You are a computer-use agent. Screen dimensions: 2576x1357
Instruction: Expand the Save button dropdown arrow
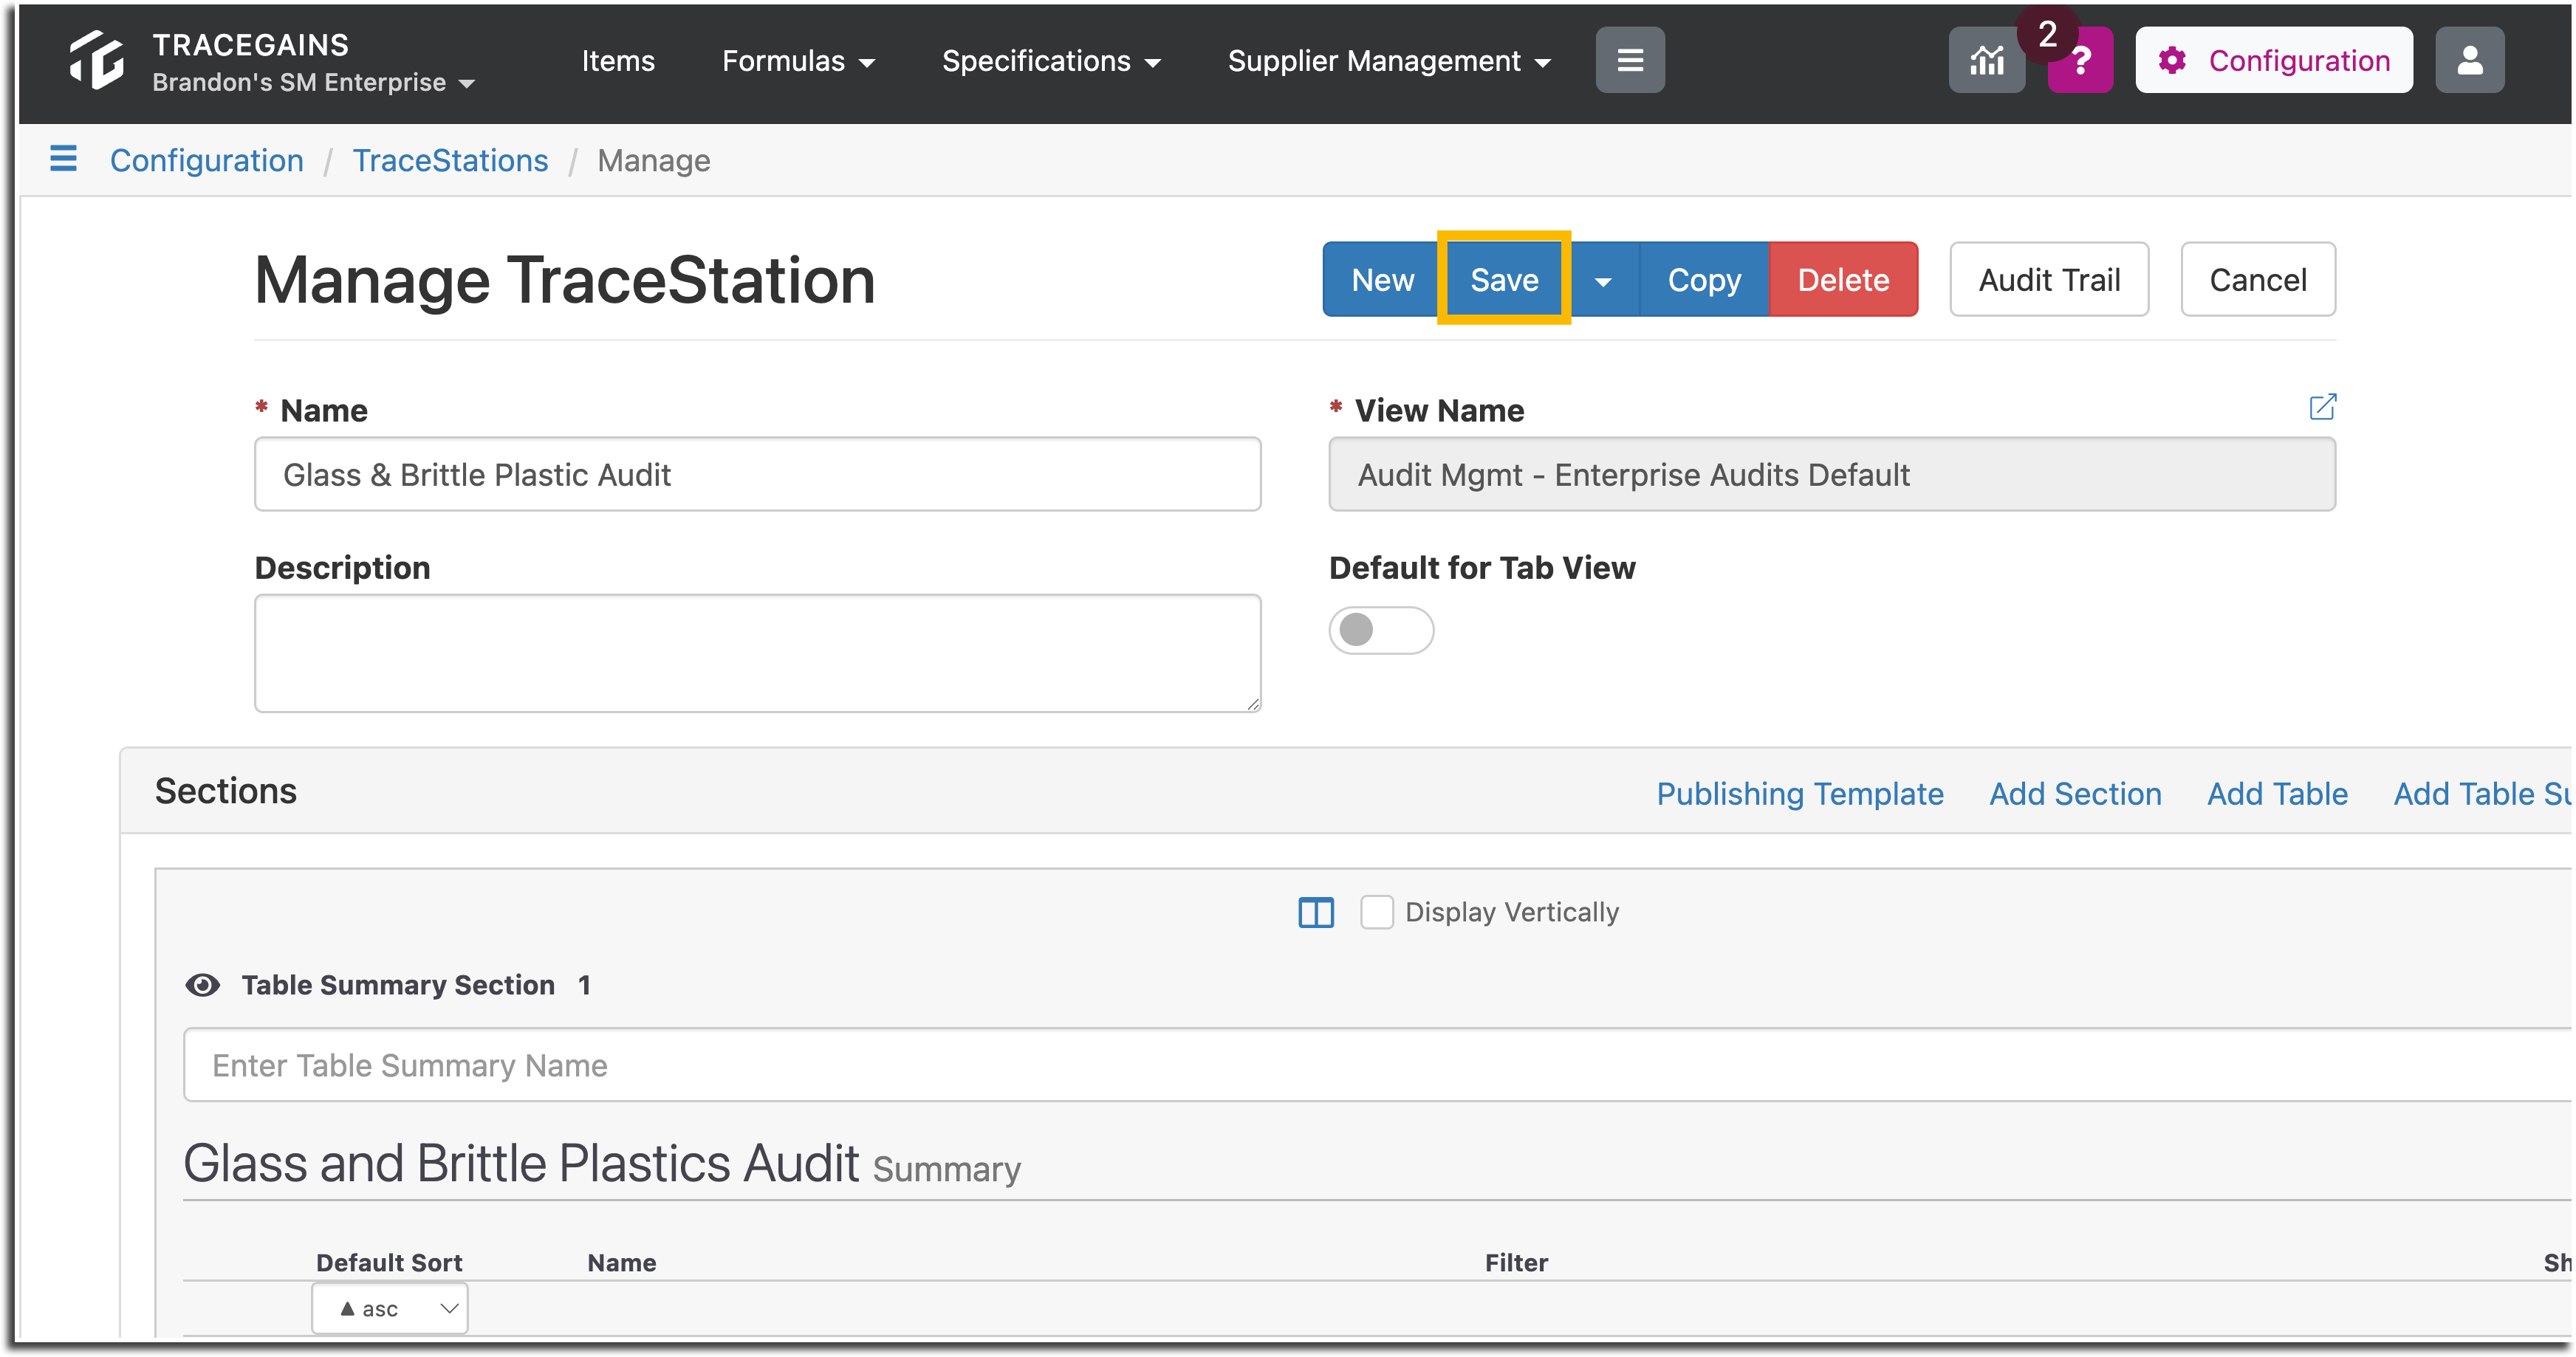[1603, 280]
